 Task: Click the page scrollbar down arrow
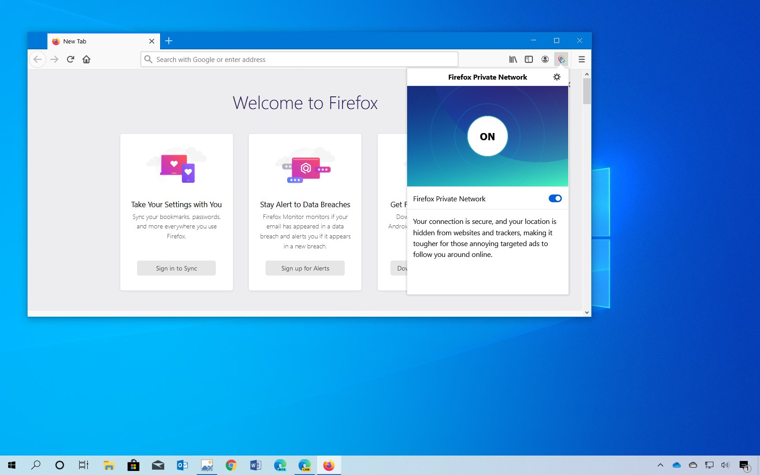[x=587, y=312]
